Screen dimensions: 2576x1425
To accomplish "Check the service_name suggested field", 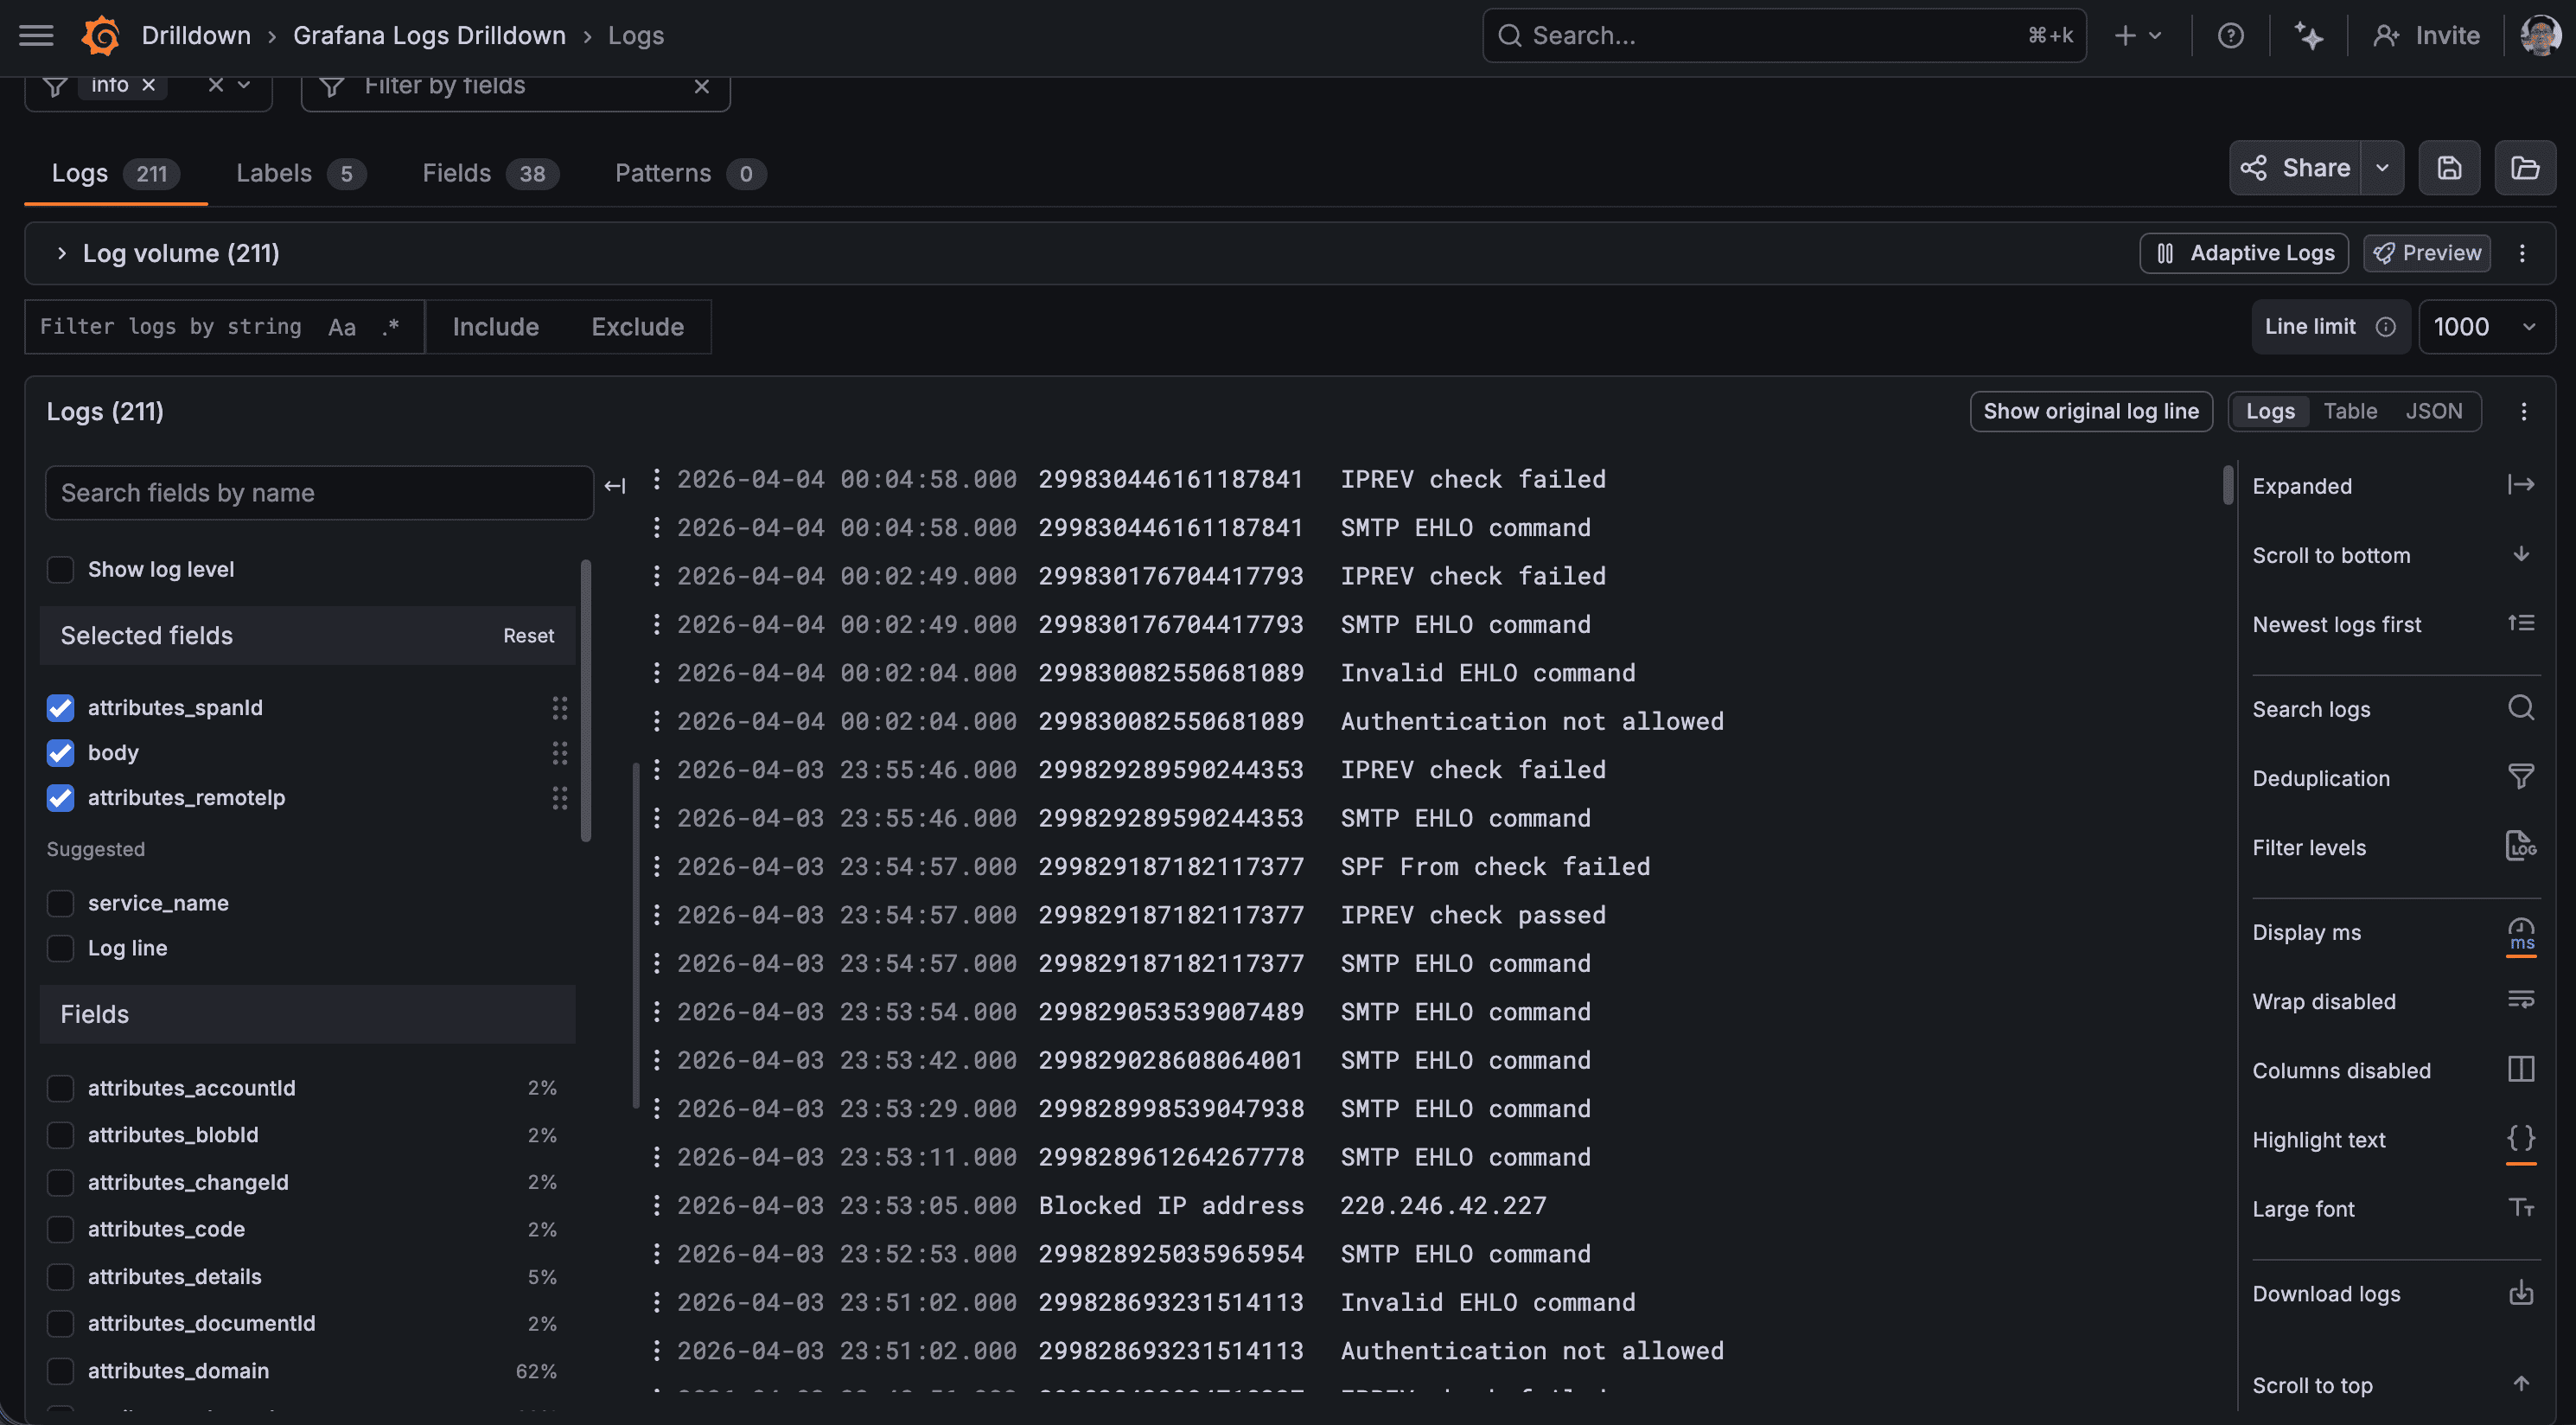I will 60,902.
